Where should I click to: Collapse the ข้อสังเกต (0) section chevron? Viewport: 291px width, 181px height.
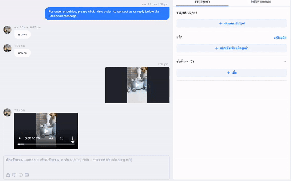[284, 61]
